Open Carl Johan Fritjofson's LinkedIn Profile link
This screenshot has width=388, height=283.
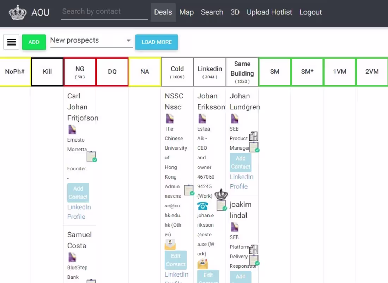pyautogui.click(x=79, y=212)
